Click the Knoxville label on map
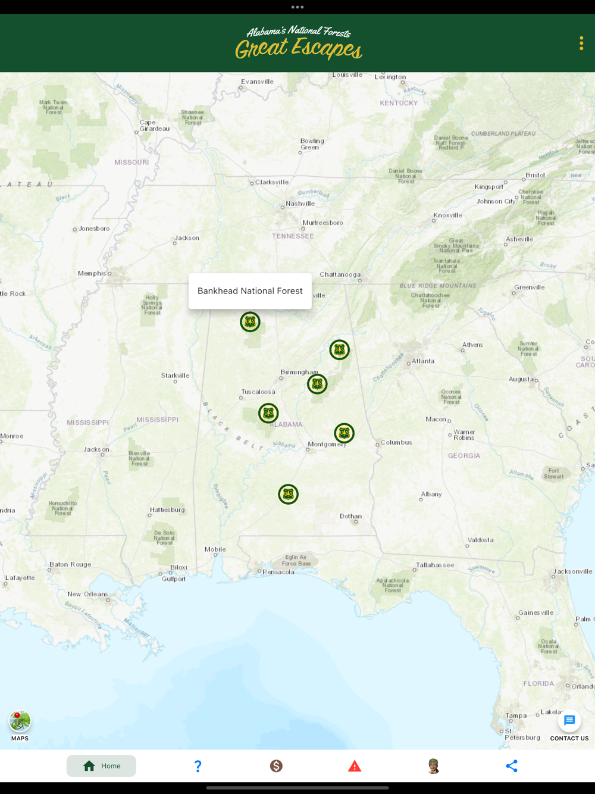595x794 pixels. click(447, 215)
